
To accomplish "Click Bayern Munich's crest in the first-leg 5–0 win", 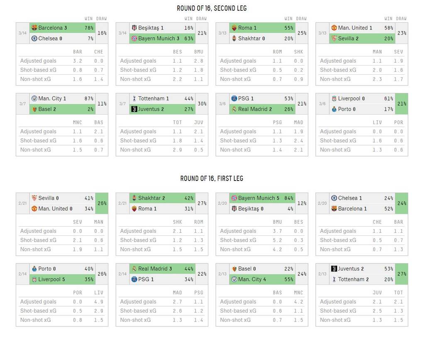I will pyautogui.click(x=234, y=198).
